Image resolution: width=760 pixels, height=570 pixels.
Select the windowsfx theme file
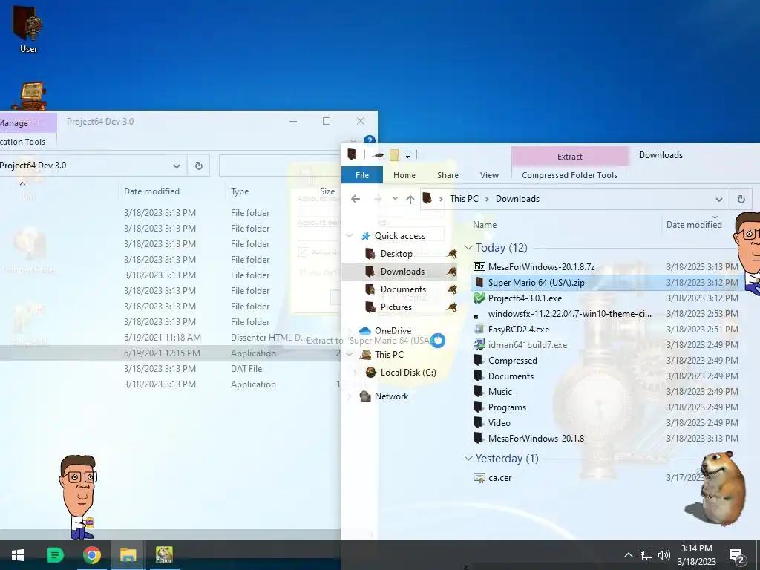(x=569, y=314)
